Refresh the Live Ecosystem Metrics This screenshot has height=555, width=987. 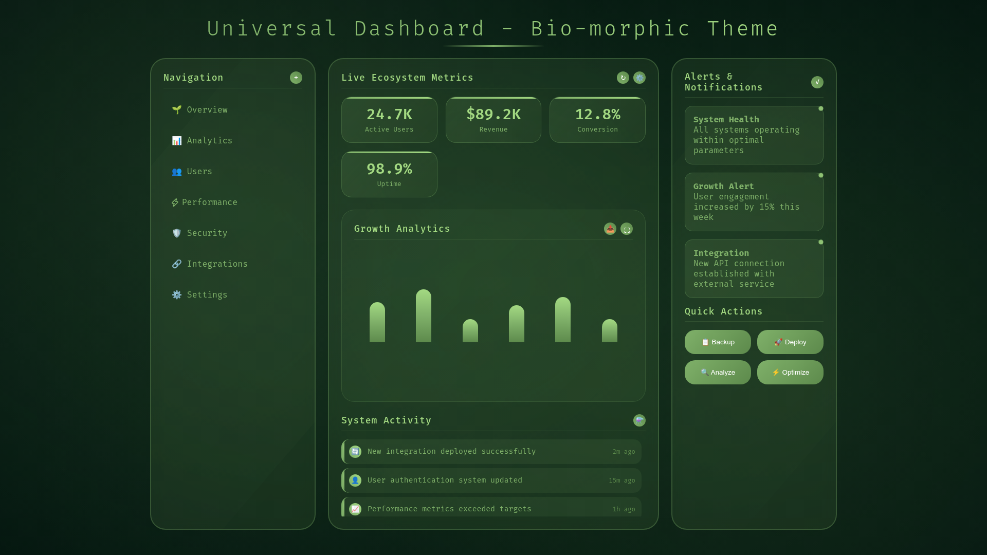point(623,78)
